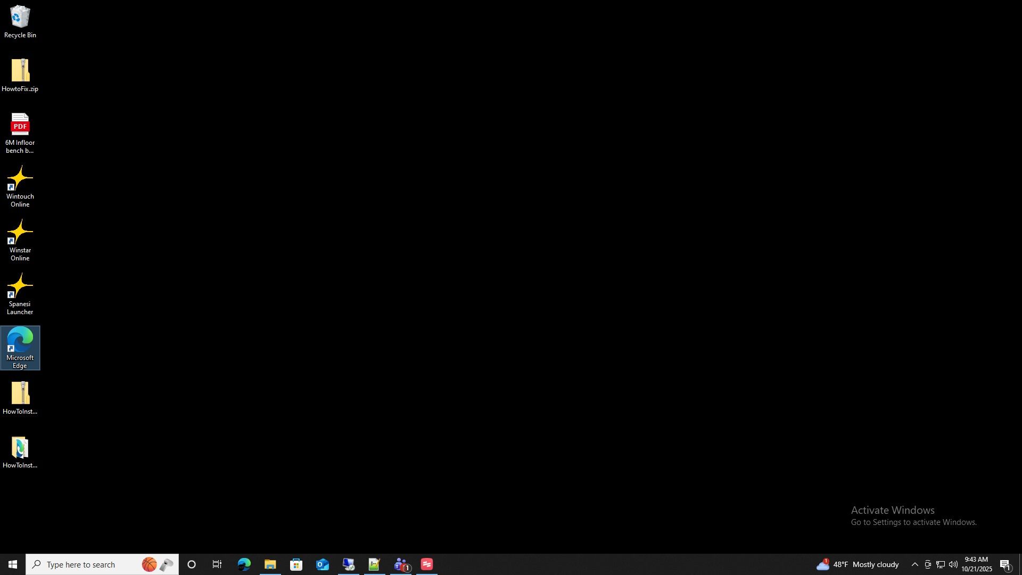The width and height of the screenshot is (1022, 575).
Task: Open Task View on the taskbar
Action: click(x=217, y=564)
